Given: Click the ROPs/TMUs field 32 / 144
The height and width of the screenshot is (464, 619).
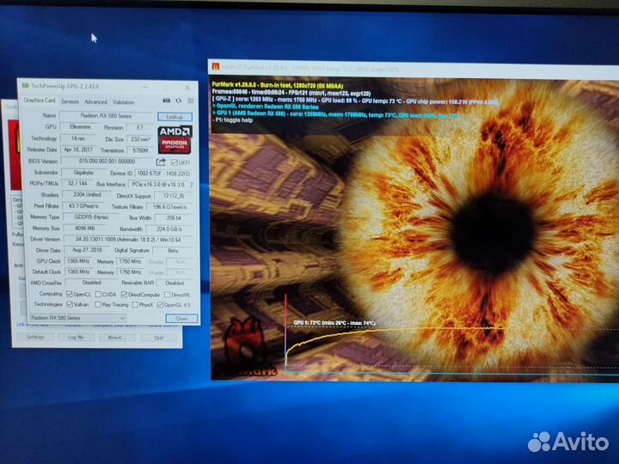Looking at the screenshot, I should tap(77, 184).
